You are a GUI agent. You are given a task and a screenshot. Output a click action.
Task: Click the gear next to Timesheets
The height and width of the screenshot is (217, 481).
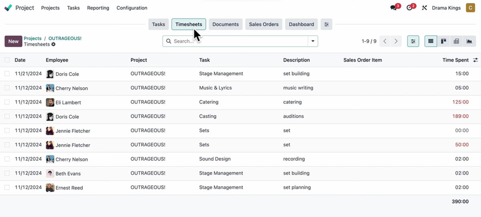53,44
